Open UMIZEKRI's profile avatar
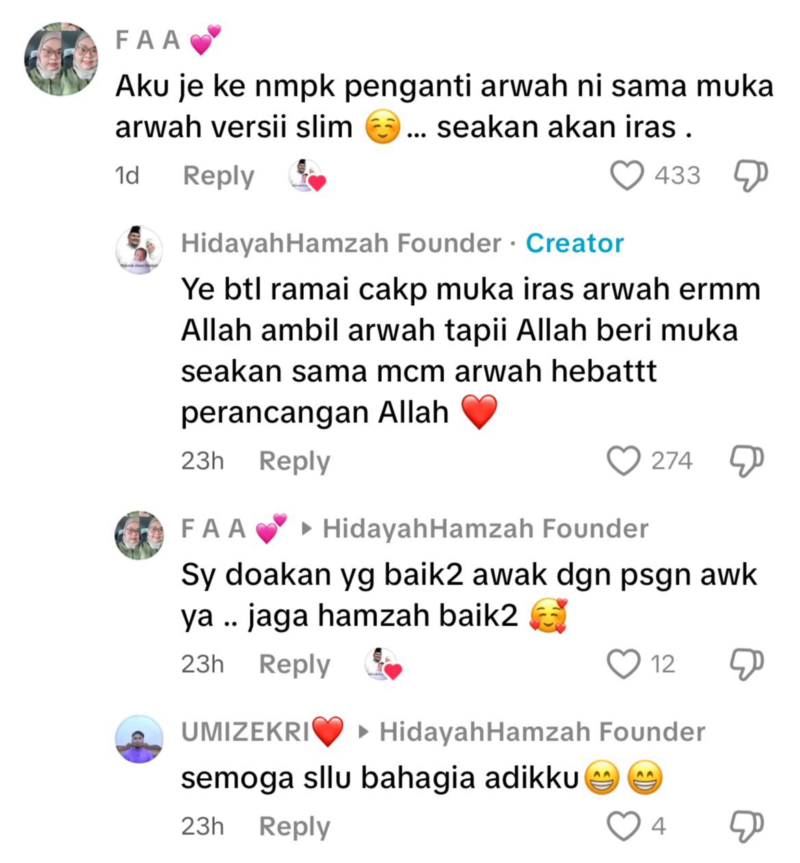This screenshot has width=800, height=863. coord(140,739)
